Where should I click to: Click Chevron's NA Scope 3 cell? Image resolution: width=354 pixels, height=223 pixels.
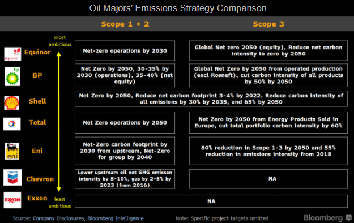(268, 179)
